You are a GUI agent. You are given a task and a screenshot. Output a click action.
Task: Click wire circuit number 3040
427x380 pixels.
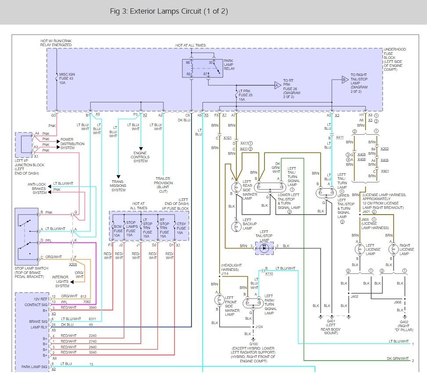point(93,352)
